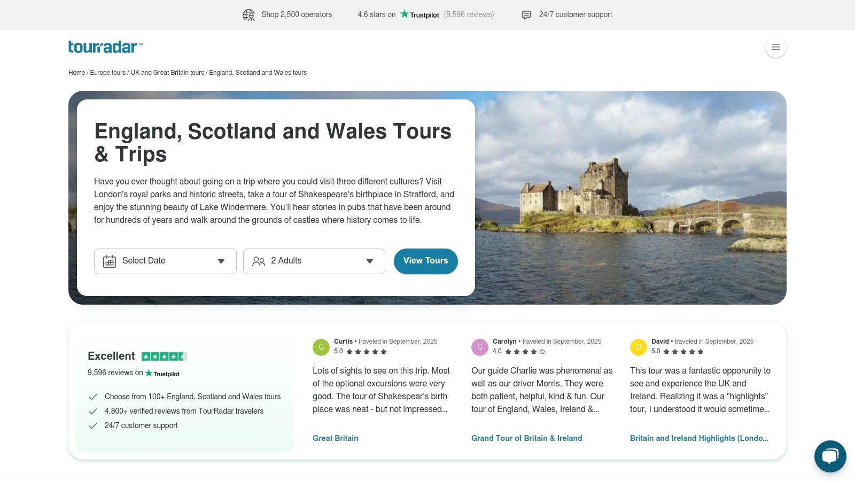Expand the 2 Adults traveler selector
This screenshot has width=855, height=481.
coord(314,261)
